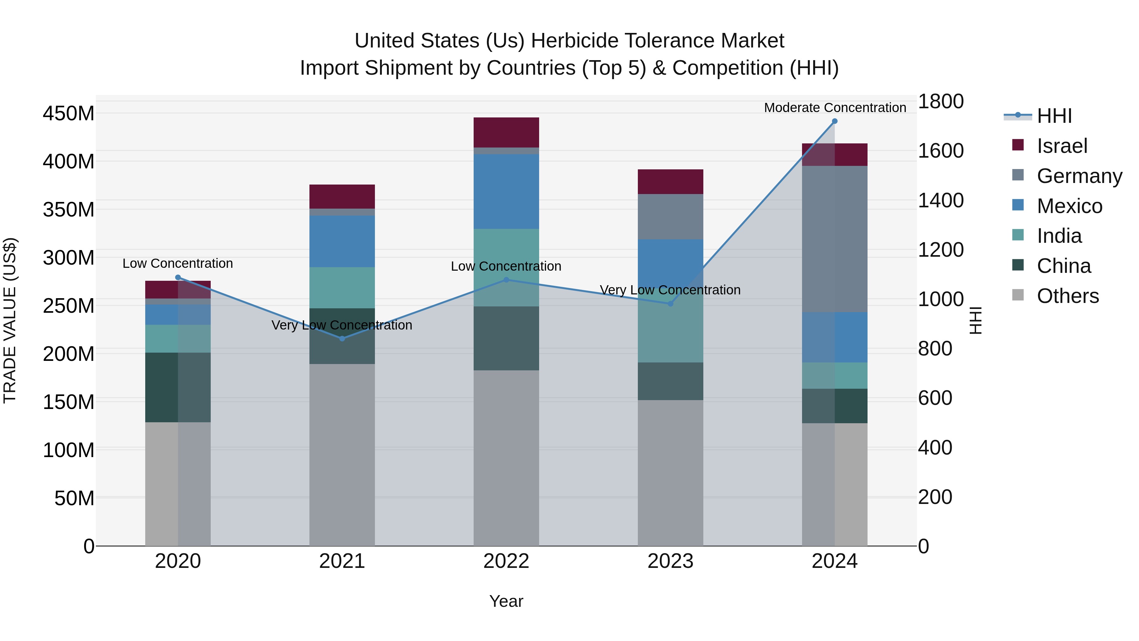The image size is (1139, 641).
Task: Click the HHI data point for 2023
Action: tap(670, 304)
